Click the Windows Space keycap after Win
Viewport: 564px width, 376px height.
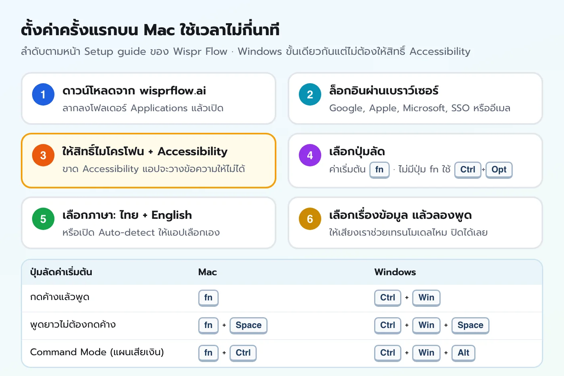point(471,325)
